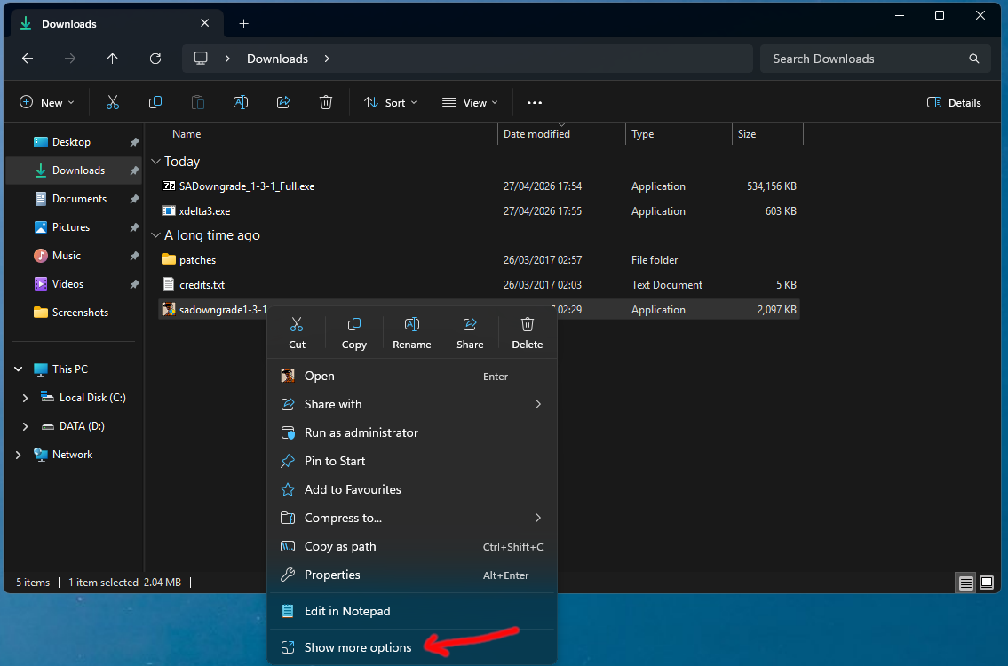This screenshot has height=666, width=1008.
Task: Click the PC icon in the address bar
Action: click(x=201, y=59)
